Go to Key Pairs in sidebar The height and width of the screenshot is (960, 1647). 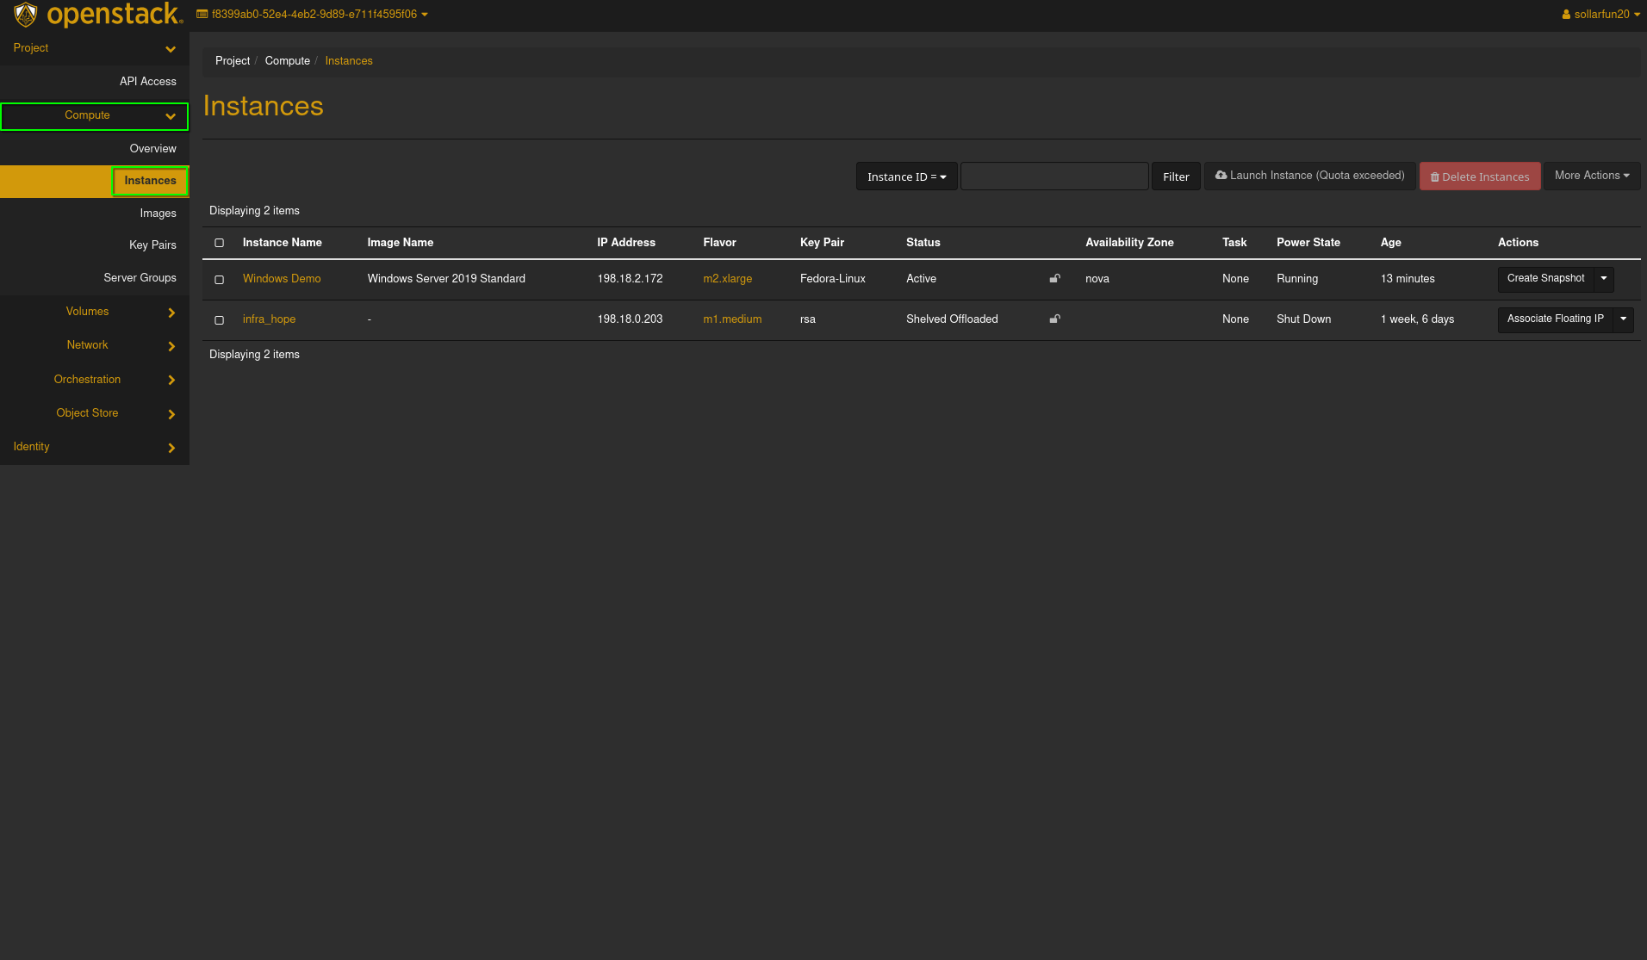pos(152,245)
